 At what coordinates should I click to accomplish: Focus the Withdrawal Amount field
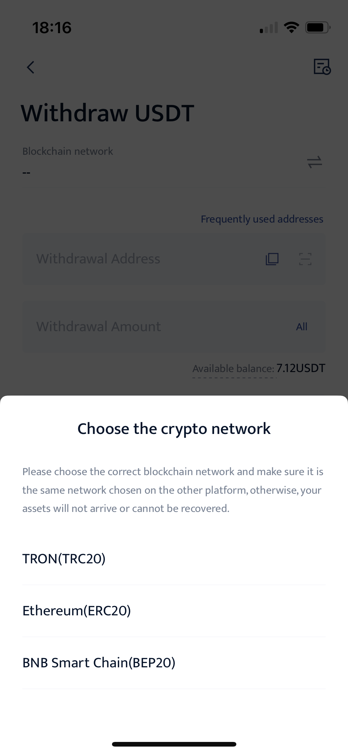click(x=174, y=327)
